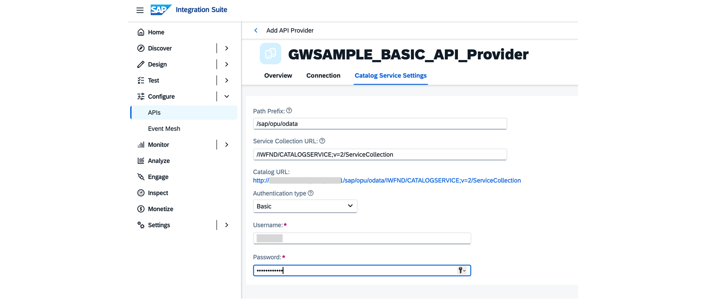
Task: Click the Design pencil icon
Action: point(141,64)
